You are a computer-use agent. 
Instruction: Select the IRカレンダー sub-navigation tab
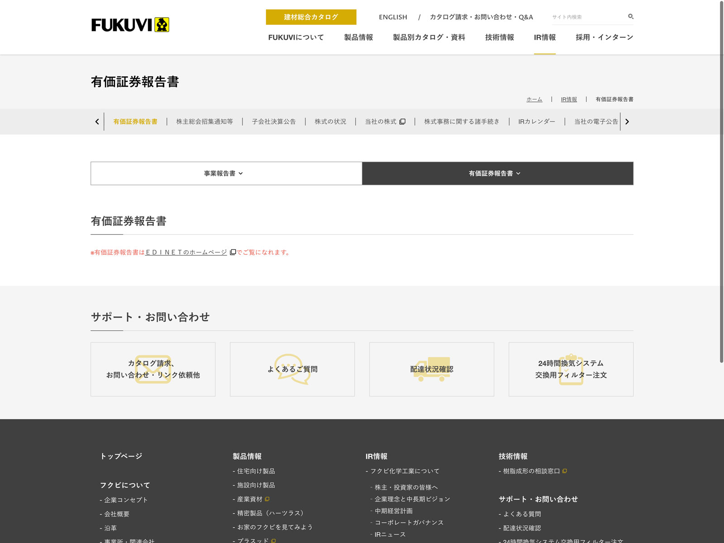pyautogui.click(x=537, y=122)
